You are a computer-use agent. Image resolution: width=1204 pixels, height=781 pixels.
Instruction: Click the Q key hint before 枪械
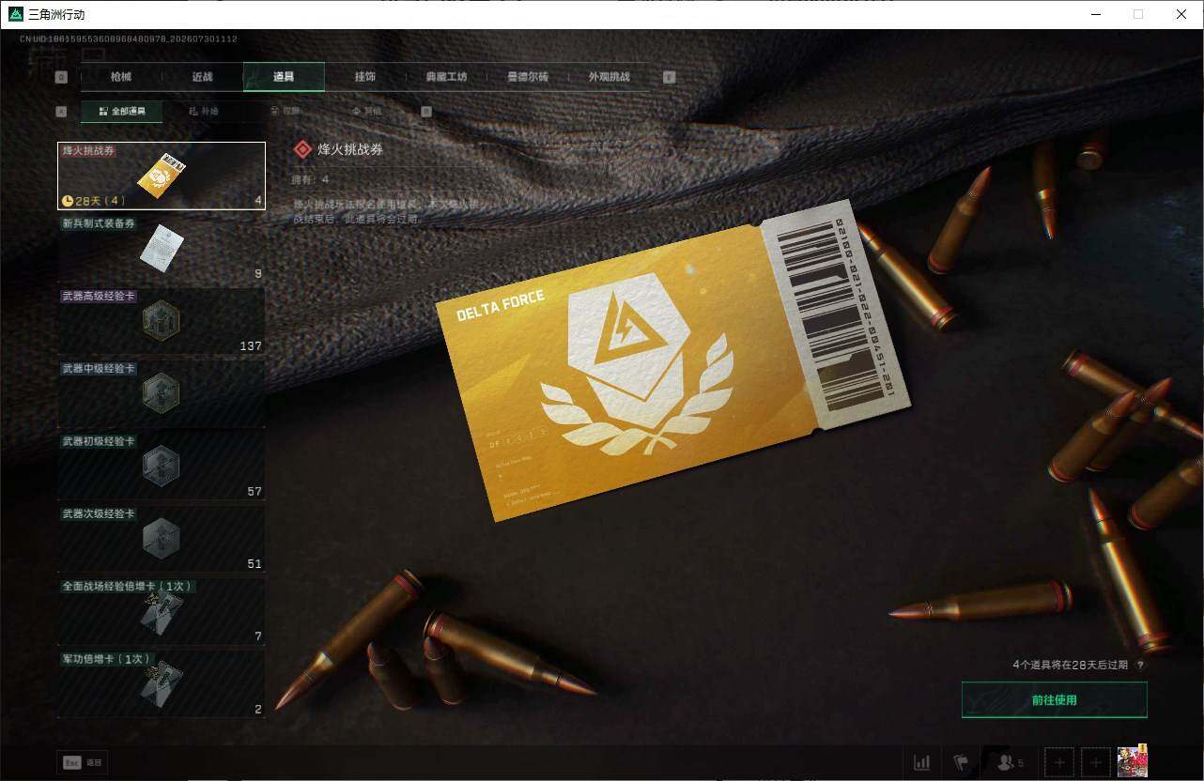pos(62,77)
